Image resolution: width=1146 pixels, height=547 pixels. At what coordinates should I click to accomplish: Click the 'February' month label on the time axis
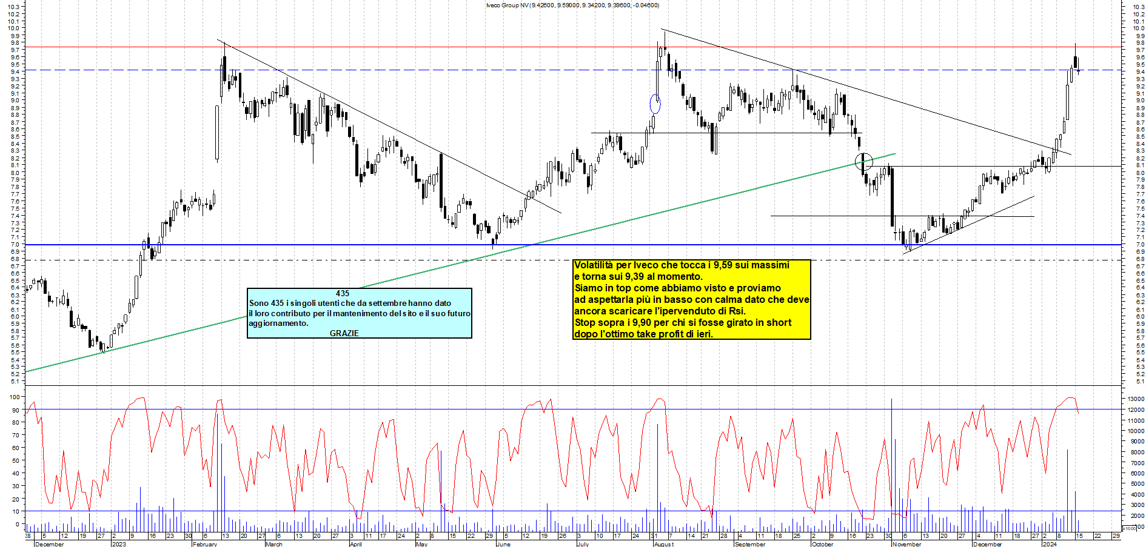pos(205,544)
